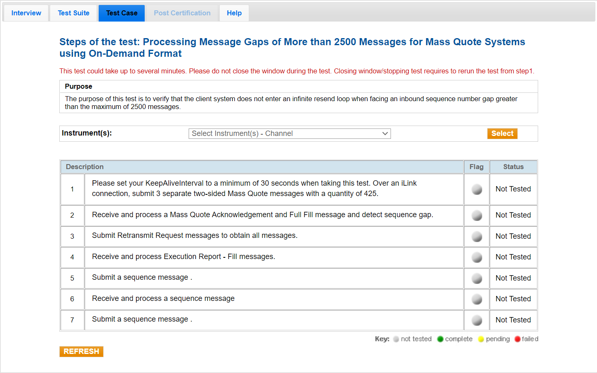
Task: Click the Not Tested status for step 1
Action: [x=513, y=189]
